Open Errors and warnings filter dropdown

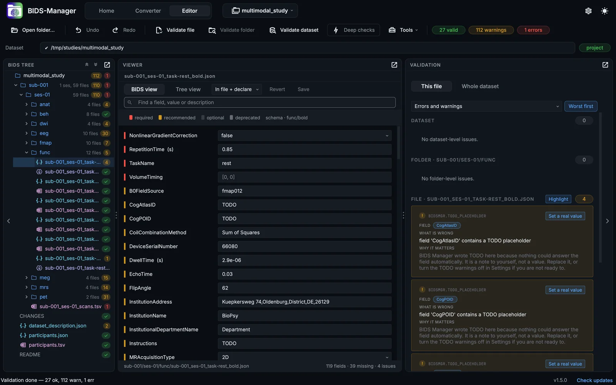click(487, 106)
